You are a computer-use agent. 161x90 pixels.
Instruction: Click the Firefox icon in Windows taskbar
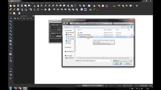click(16, 88)
